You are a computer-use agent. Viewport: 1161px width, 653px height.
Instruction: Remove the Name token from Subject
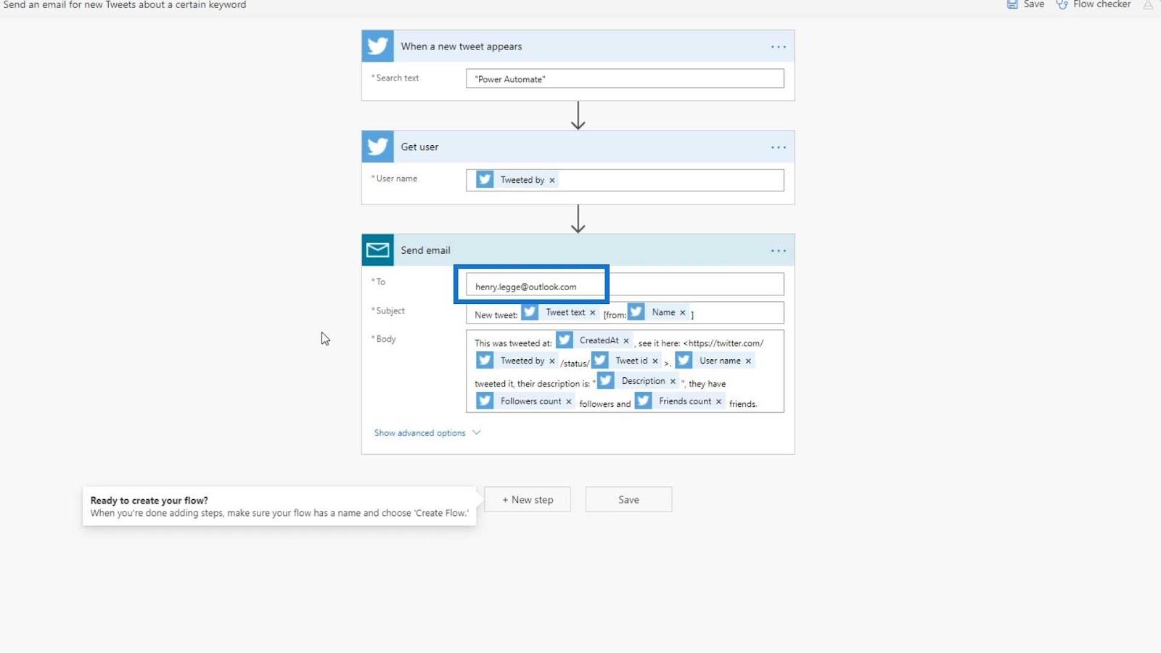pos(683,313)
